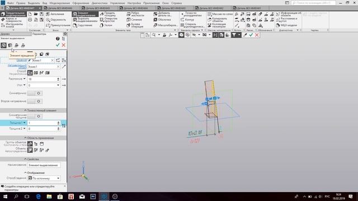Screen dimensions: 358x201
Task: Select the rotation element icon in parameters panel
Action: [x=10, y=45]
